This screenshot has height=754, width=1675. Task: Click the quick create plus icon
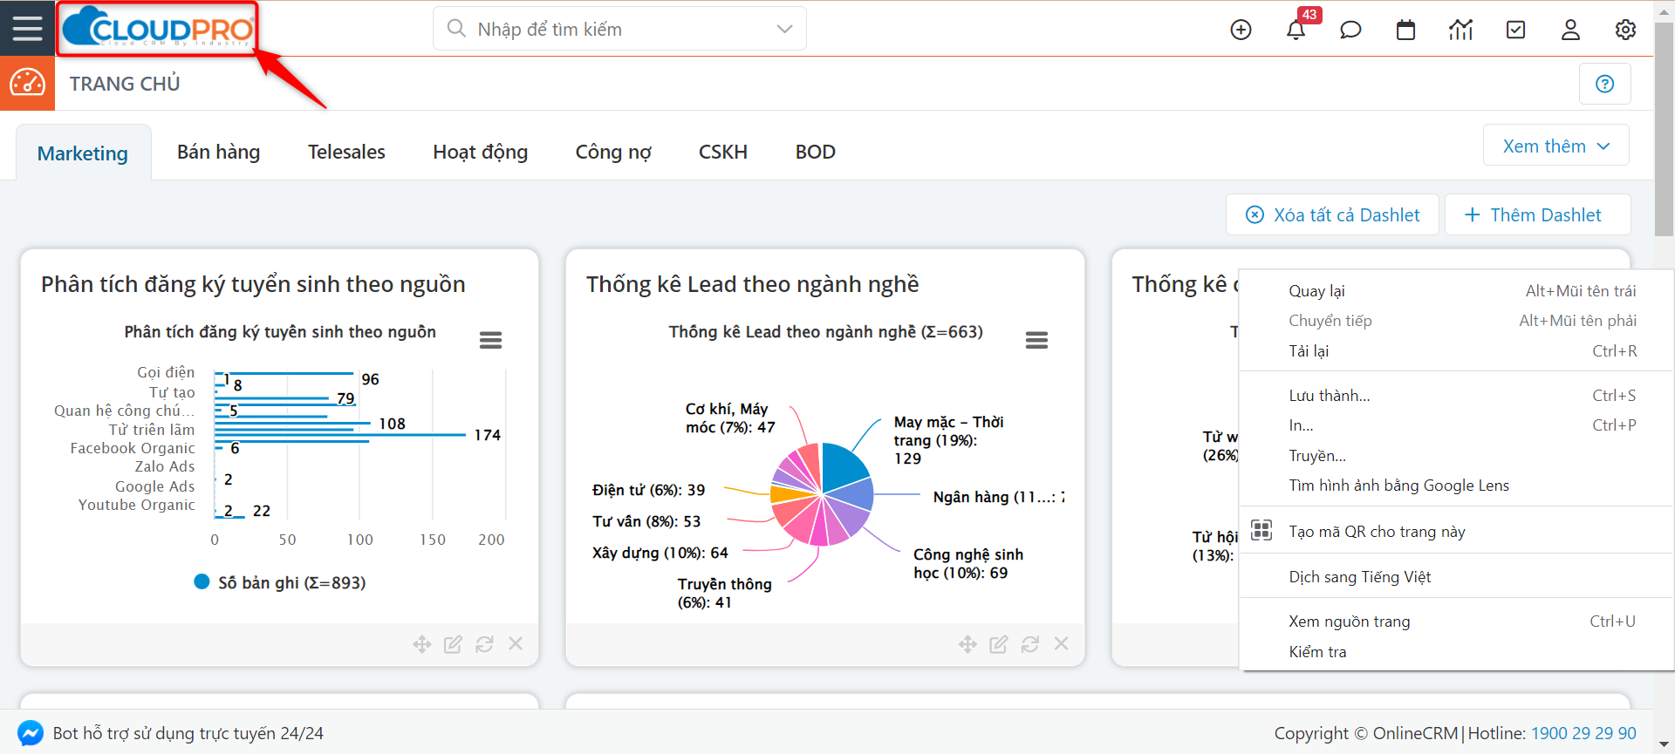[x=1241, y=30]
